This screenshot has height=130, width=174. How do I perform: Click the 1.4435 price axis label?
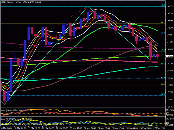click(170, 42)
